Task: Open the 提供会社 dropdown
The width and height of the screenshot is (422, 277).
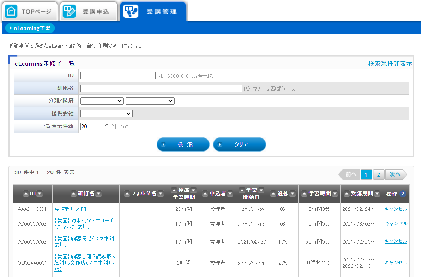Action: 106,113
